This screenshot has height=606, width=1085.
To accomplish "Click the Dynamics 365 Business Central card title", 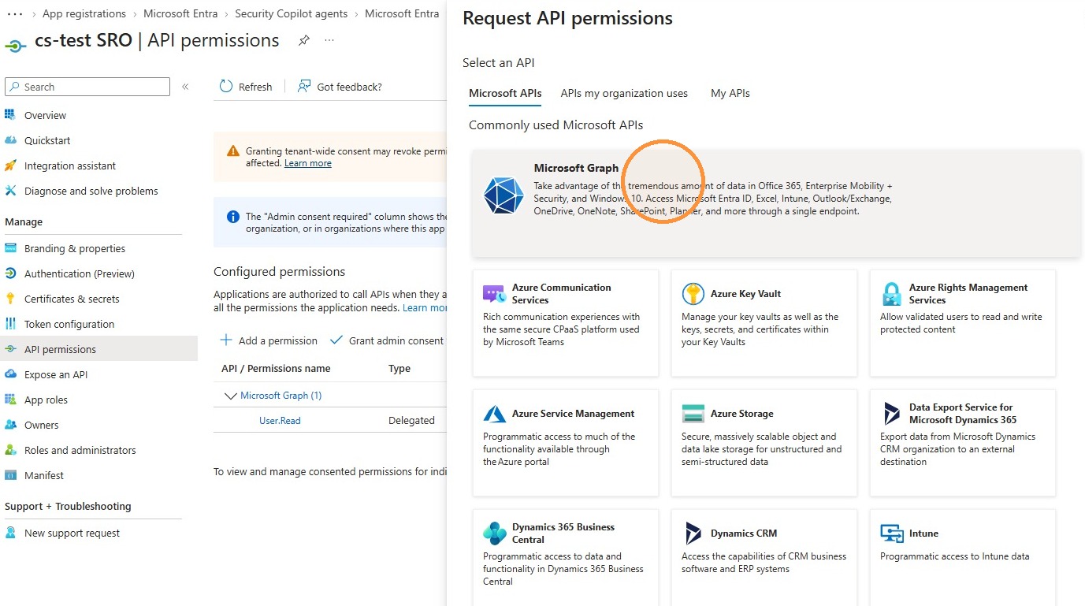I will (563, 534).
